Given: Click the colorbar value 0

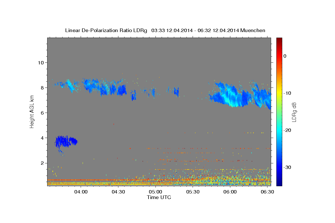Looking at the screenshot, I should tap(285, 56).
